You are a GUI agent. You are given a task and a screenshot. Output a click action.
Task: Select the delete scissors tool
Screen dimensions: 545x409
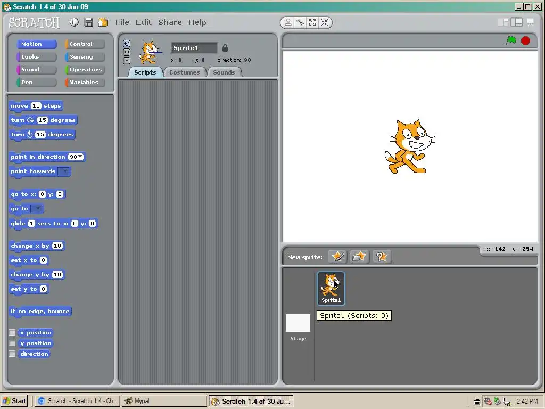(x=300, y=22)
